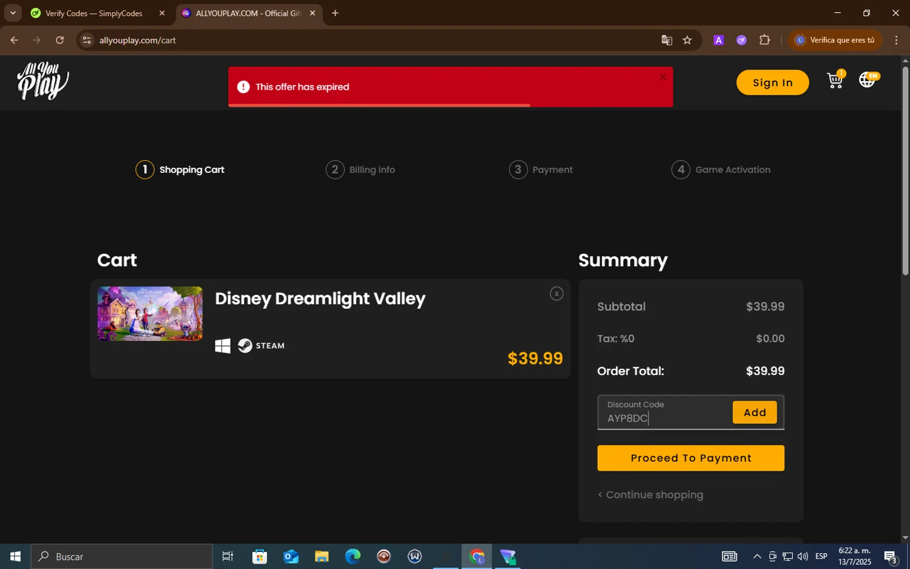Open the notification center icon
Screen dimensions: 910x569
point(891,556)
